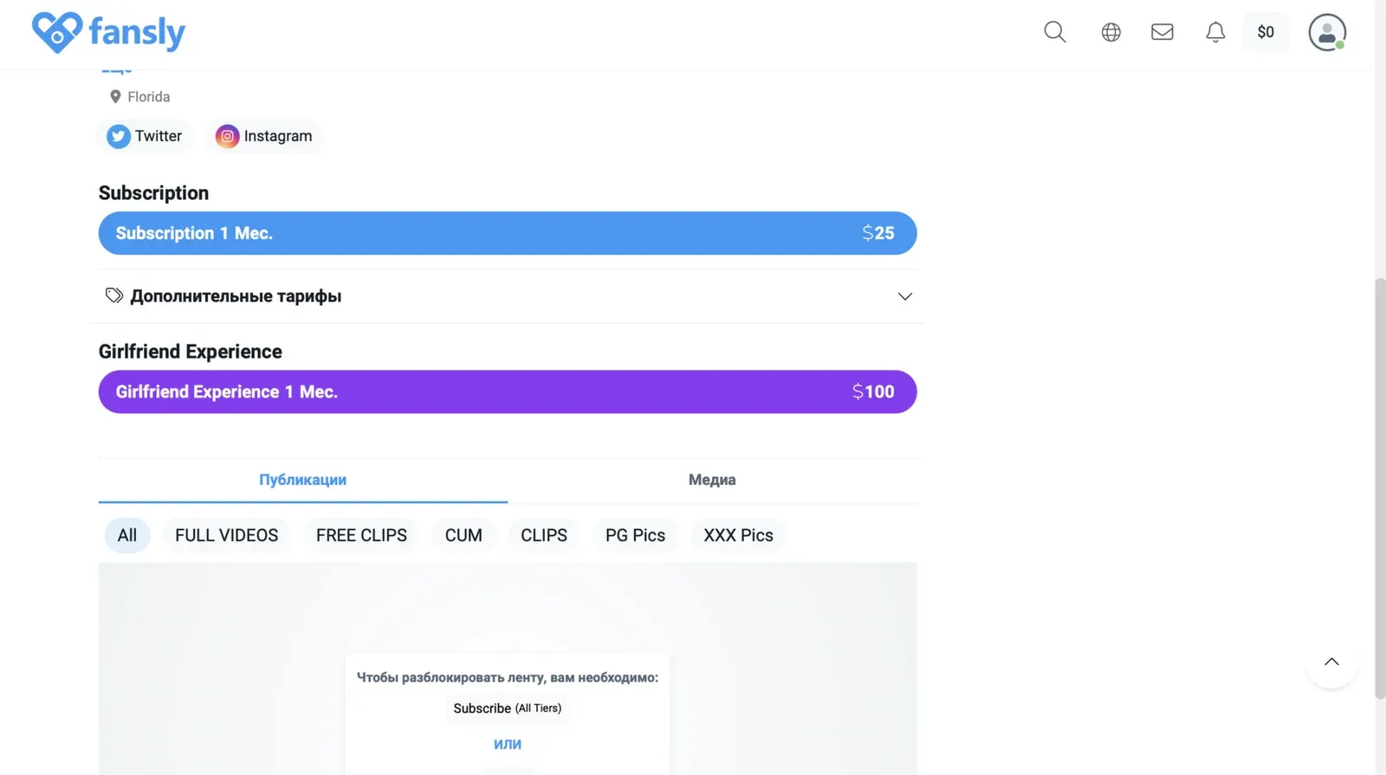1386x775 pixels.
Task: Open the account avatar menu
Action: [x=1327, y=32]
